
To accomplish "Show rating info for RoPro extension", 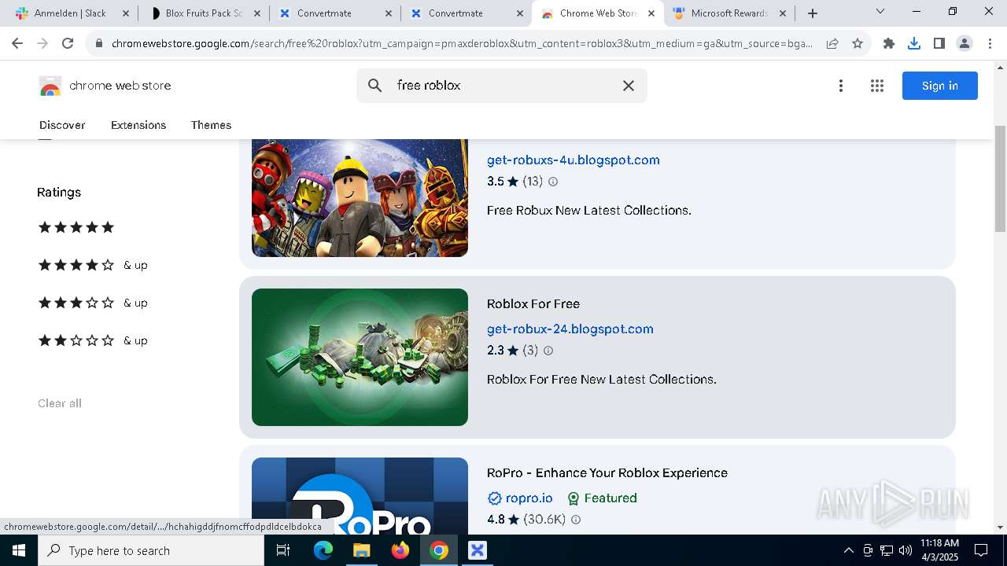I will coord(576,520).
